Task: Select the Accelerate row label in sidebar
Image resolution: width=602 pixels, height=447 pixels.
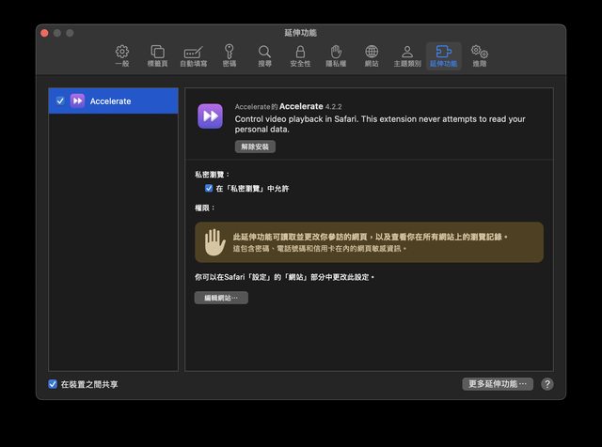Action: (113, 100)
